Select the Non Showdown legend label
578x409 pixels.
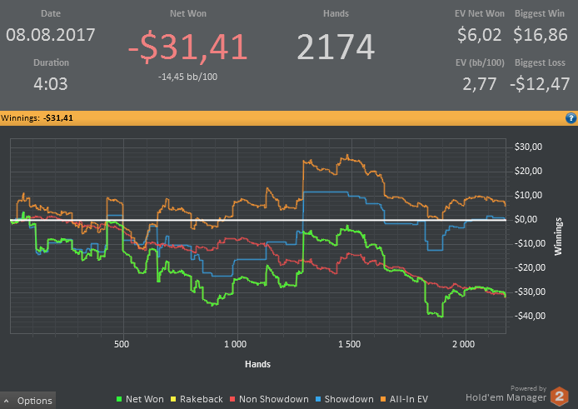click(273, 399)
